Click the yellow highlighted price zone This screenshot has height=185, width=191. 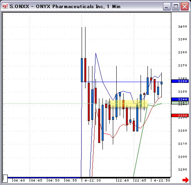[129, 104]
